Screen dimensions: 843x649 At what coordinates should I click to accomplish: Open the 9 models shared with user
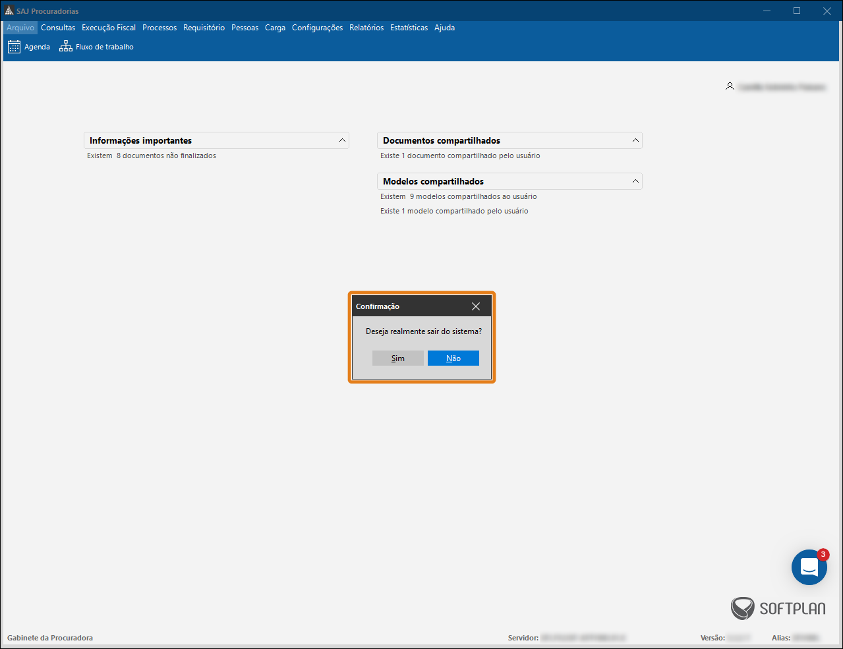point(459,197)
